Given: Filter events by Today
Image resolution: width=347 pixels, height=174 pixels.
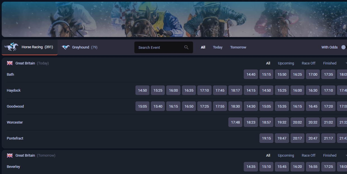Looking at the screenshot, I should pyautogui.click(x=218, y=47).
